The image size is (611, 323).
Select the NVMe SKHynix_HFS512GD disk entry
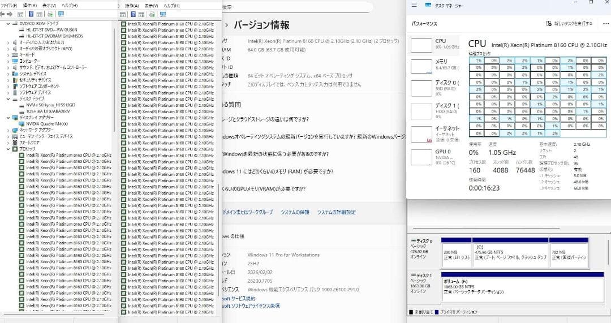(x=51, y=105)
